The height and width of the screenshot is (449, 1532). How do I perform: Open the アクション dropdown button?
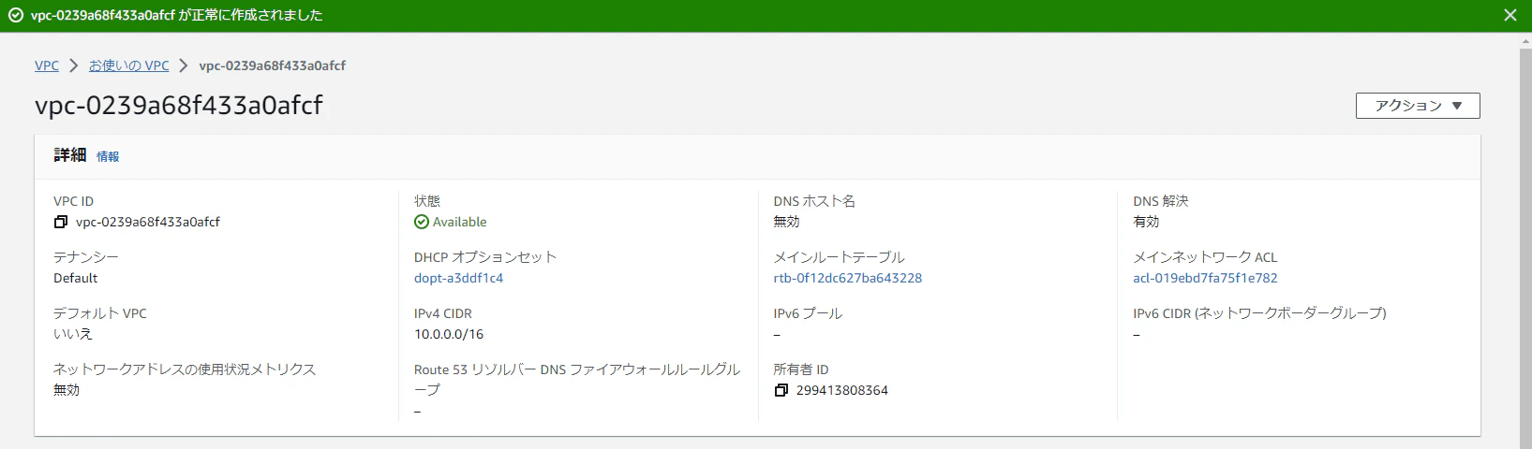click(x=1418, y=106)
